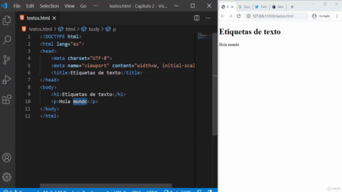Open the Invitado profile button

(x=321, y=16)
